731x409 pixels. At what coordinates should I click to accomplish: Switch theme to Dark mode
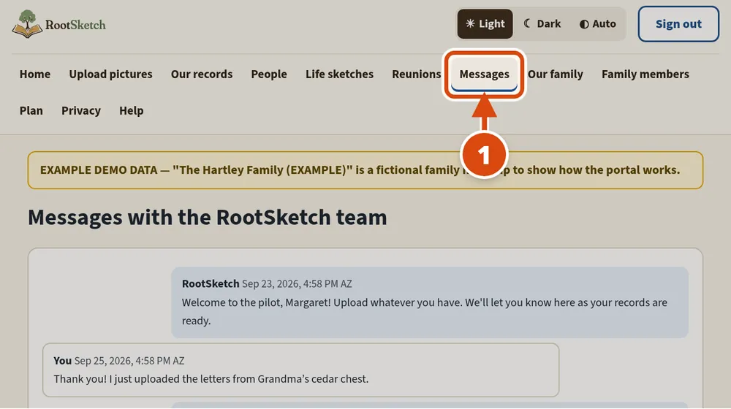click(542, 24)
